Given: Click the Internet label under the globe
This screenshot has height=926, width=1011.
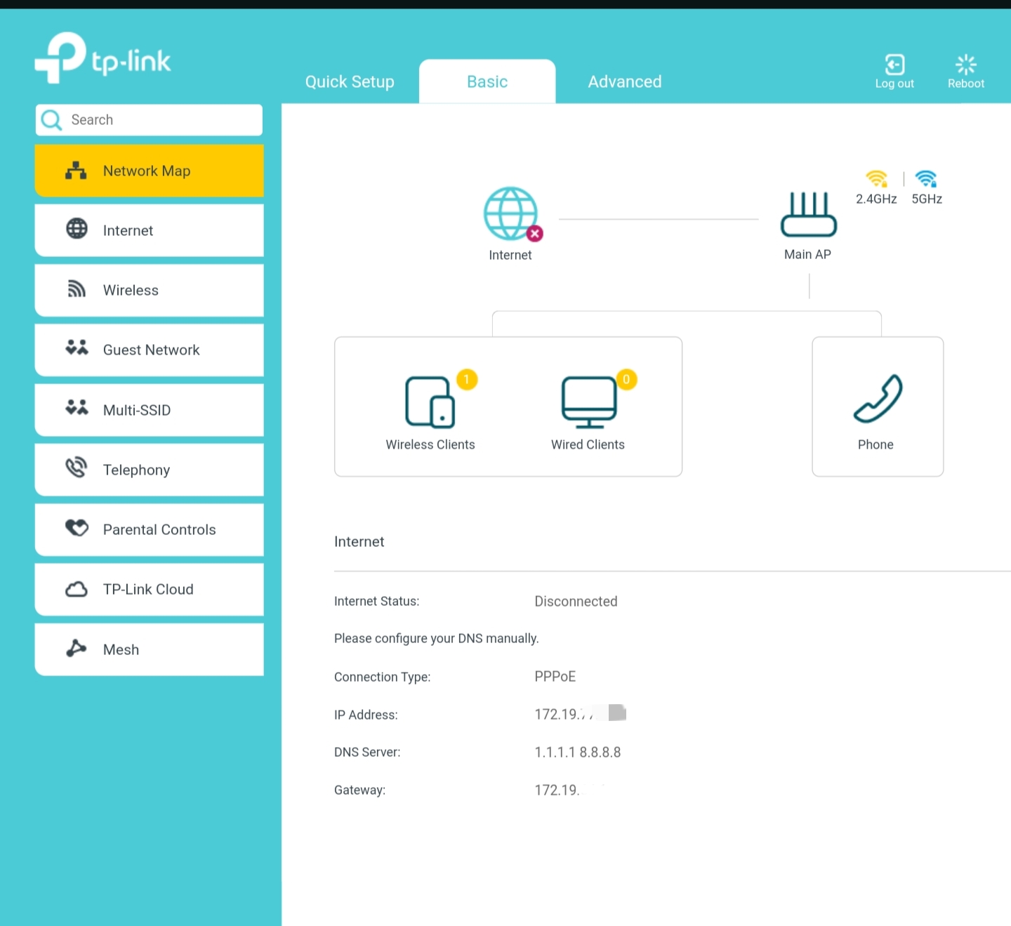Looking at the screenshot, I should [510, 255].
